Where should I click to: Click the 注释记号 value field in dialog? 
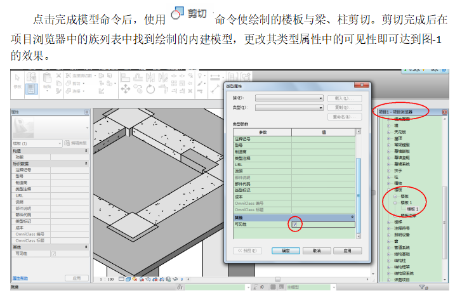[323, 139]
